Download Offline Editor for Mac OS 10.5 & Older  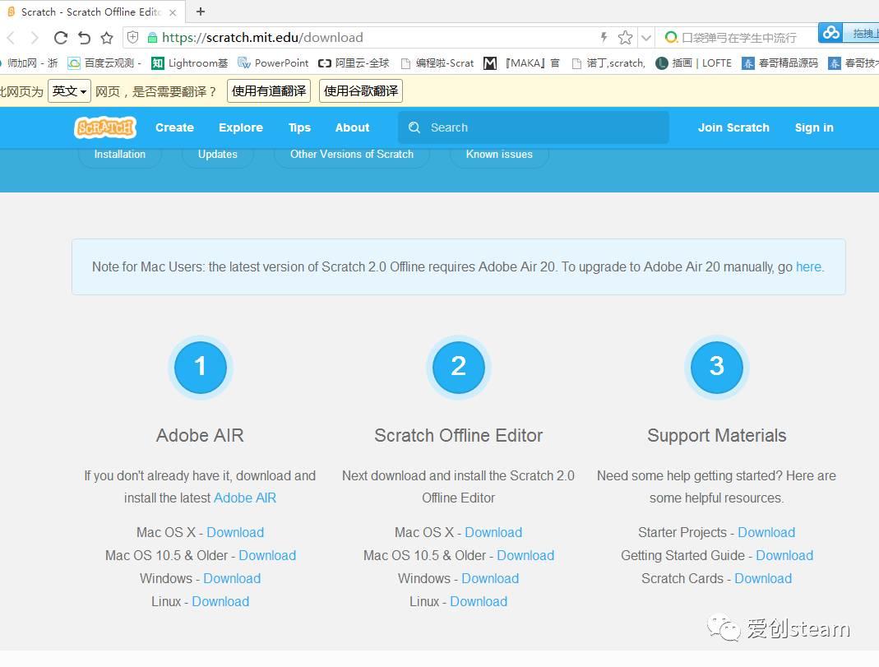pos(525,555)
